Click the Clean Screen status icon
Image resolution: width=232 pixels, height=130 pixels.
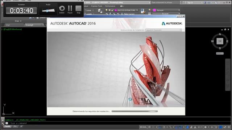coord(225,127)
